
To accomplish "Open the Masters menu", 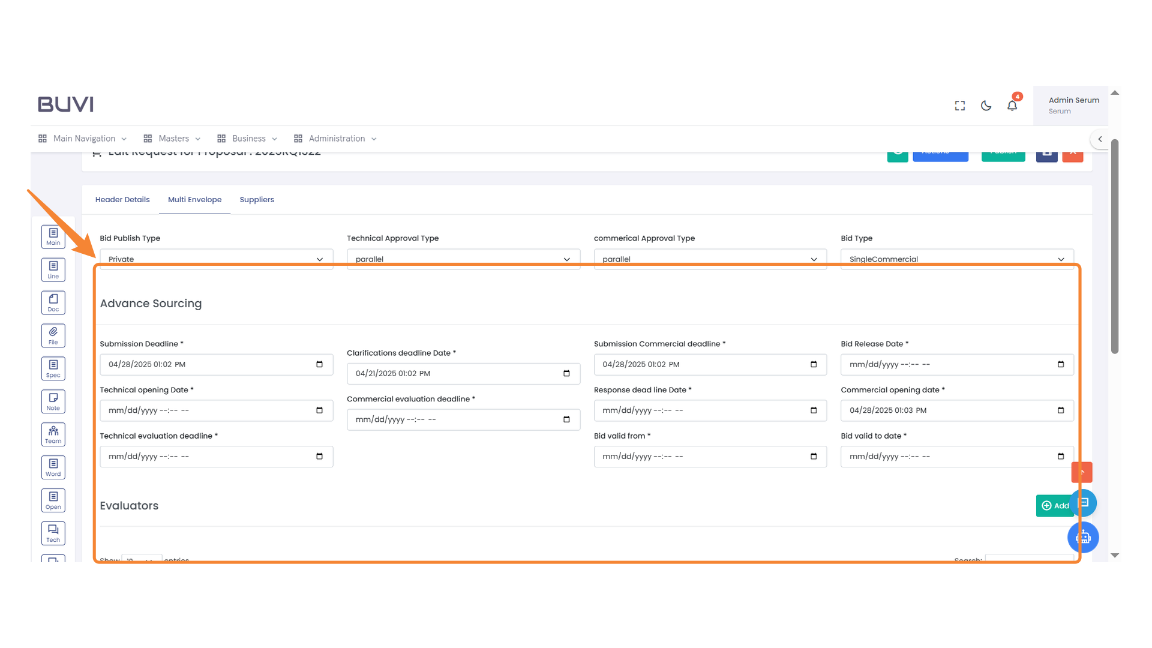I will (173, 139).
